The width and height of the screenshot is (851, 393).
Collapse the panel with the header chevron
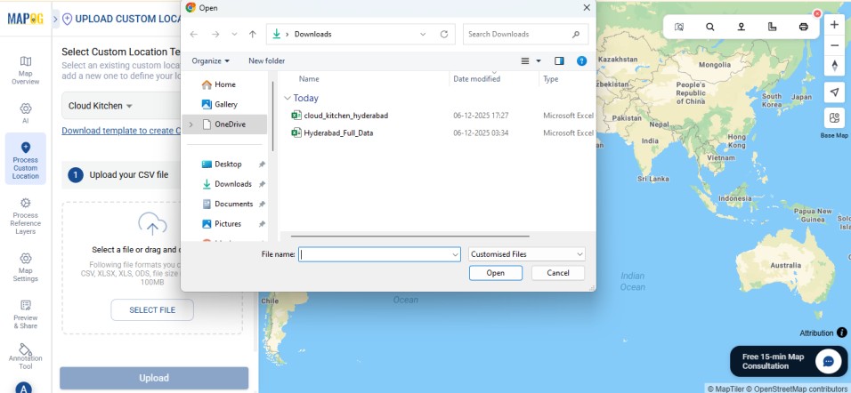(56, 19)
